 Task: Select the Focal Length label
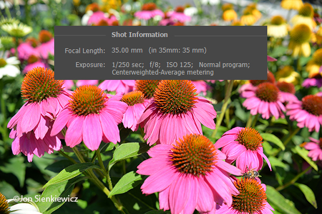(85, 50)
